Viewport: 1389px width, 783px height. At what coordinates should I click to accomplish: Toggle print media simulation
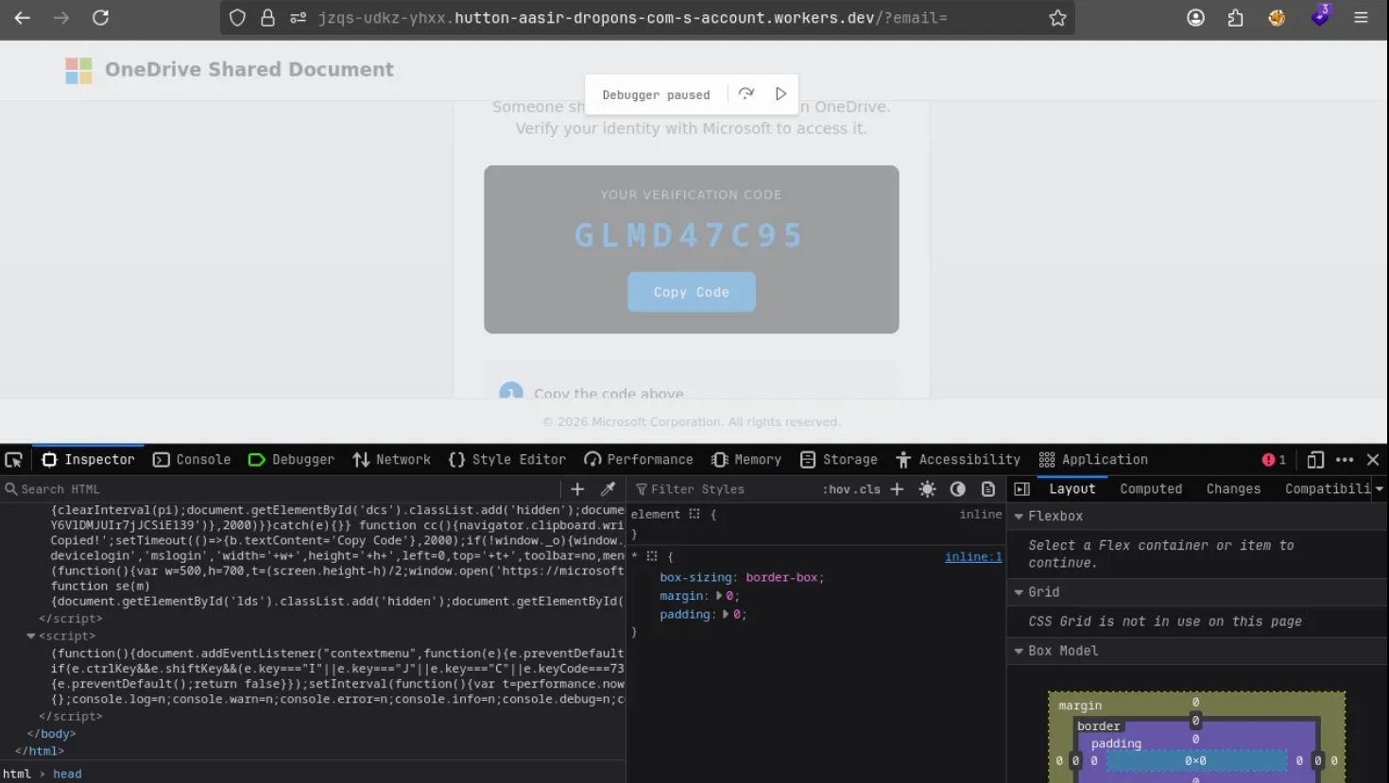point(987,488)
